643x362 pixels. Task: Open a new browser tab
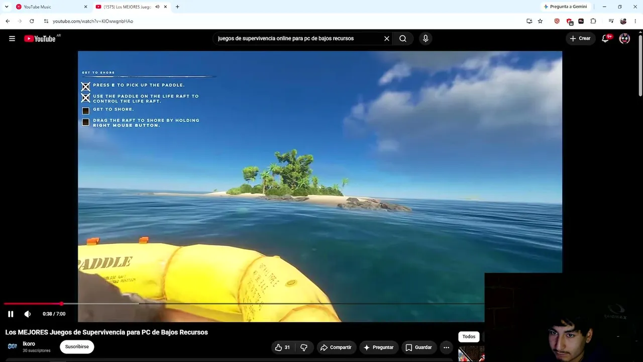pyautogui.click(x=177, y=7)
